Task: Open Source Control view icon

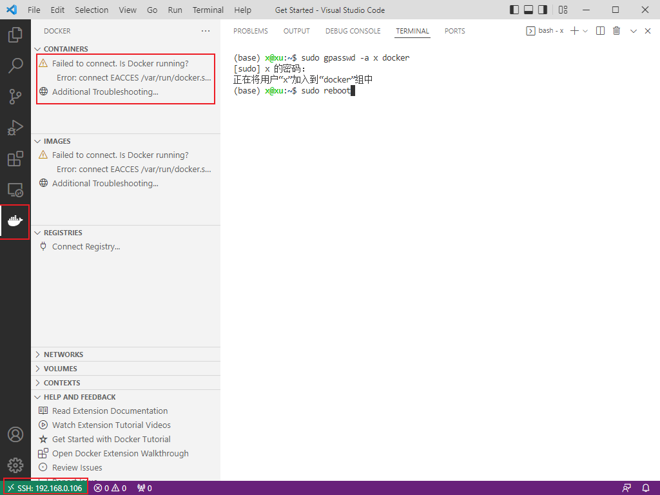Action: (x=15, y=97)
